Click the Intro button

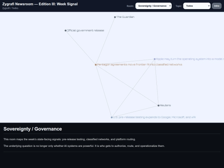pyautogui.click(x=217, y=6)
